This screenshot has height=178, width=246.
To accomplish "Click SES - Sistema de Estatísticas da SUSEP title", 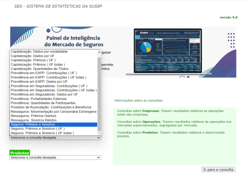I will click(x=58, y=6).
